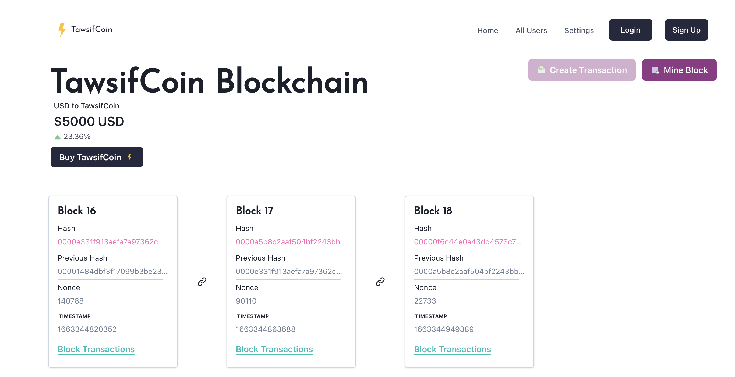Click the Login button
This screenshot has width=735, height=377.
pyautogui.click(x=630, y=30)
